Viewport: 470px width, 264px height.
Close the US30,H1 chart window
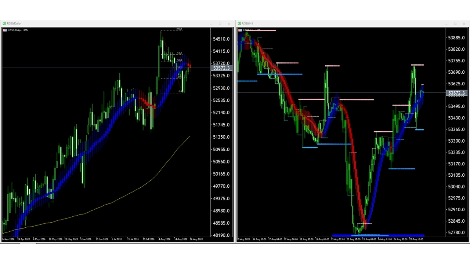click(464, 24)
